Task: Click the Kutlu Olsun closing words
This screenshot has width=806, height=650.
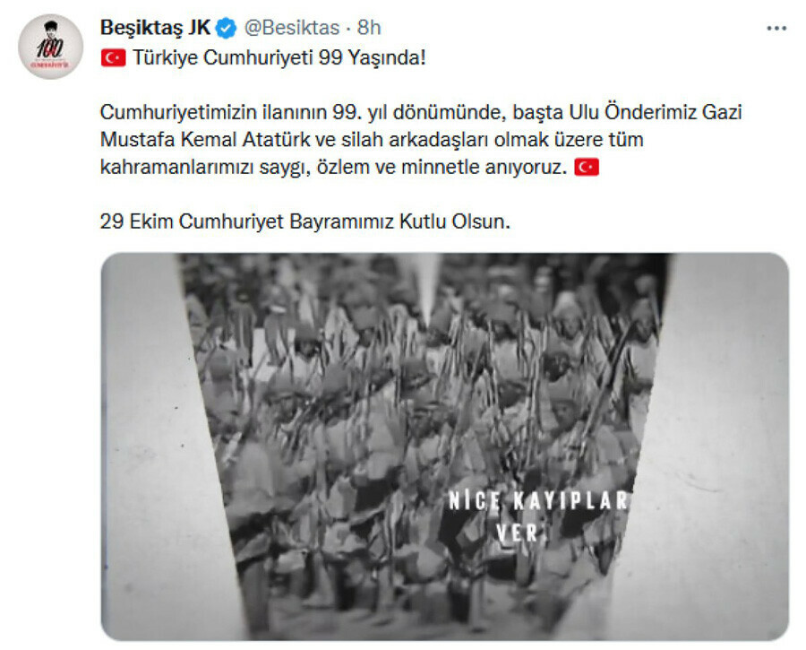Action: pos(456,221)
